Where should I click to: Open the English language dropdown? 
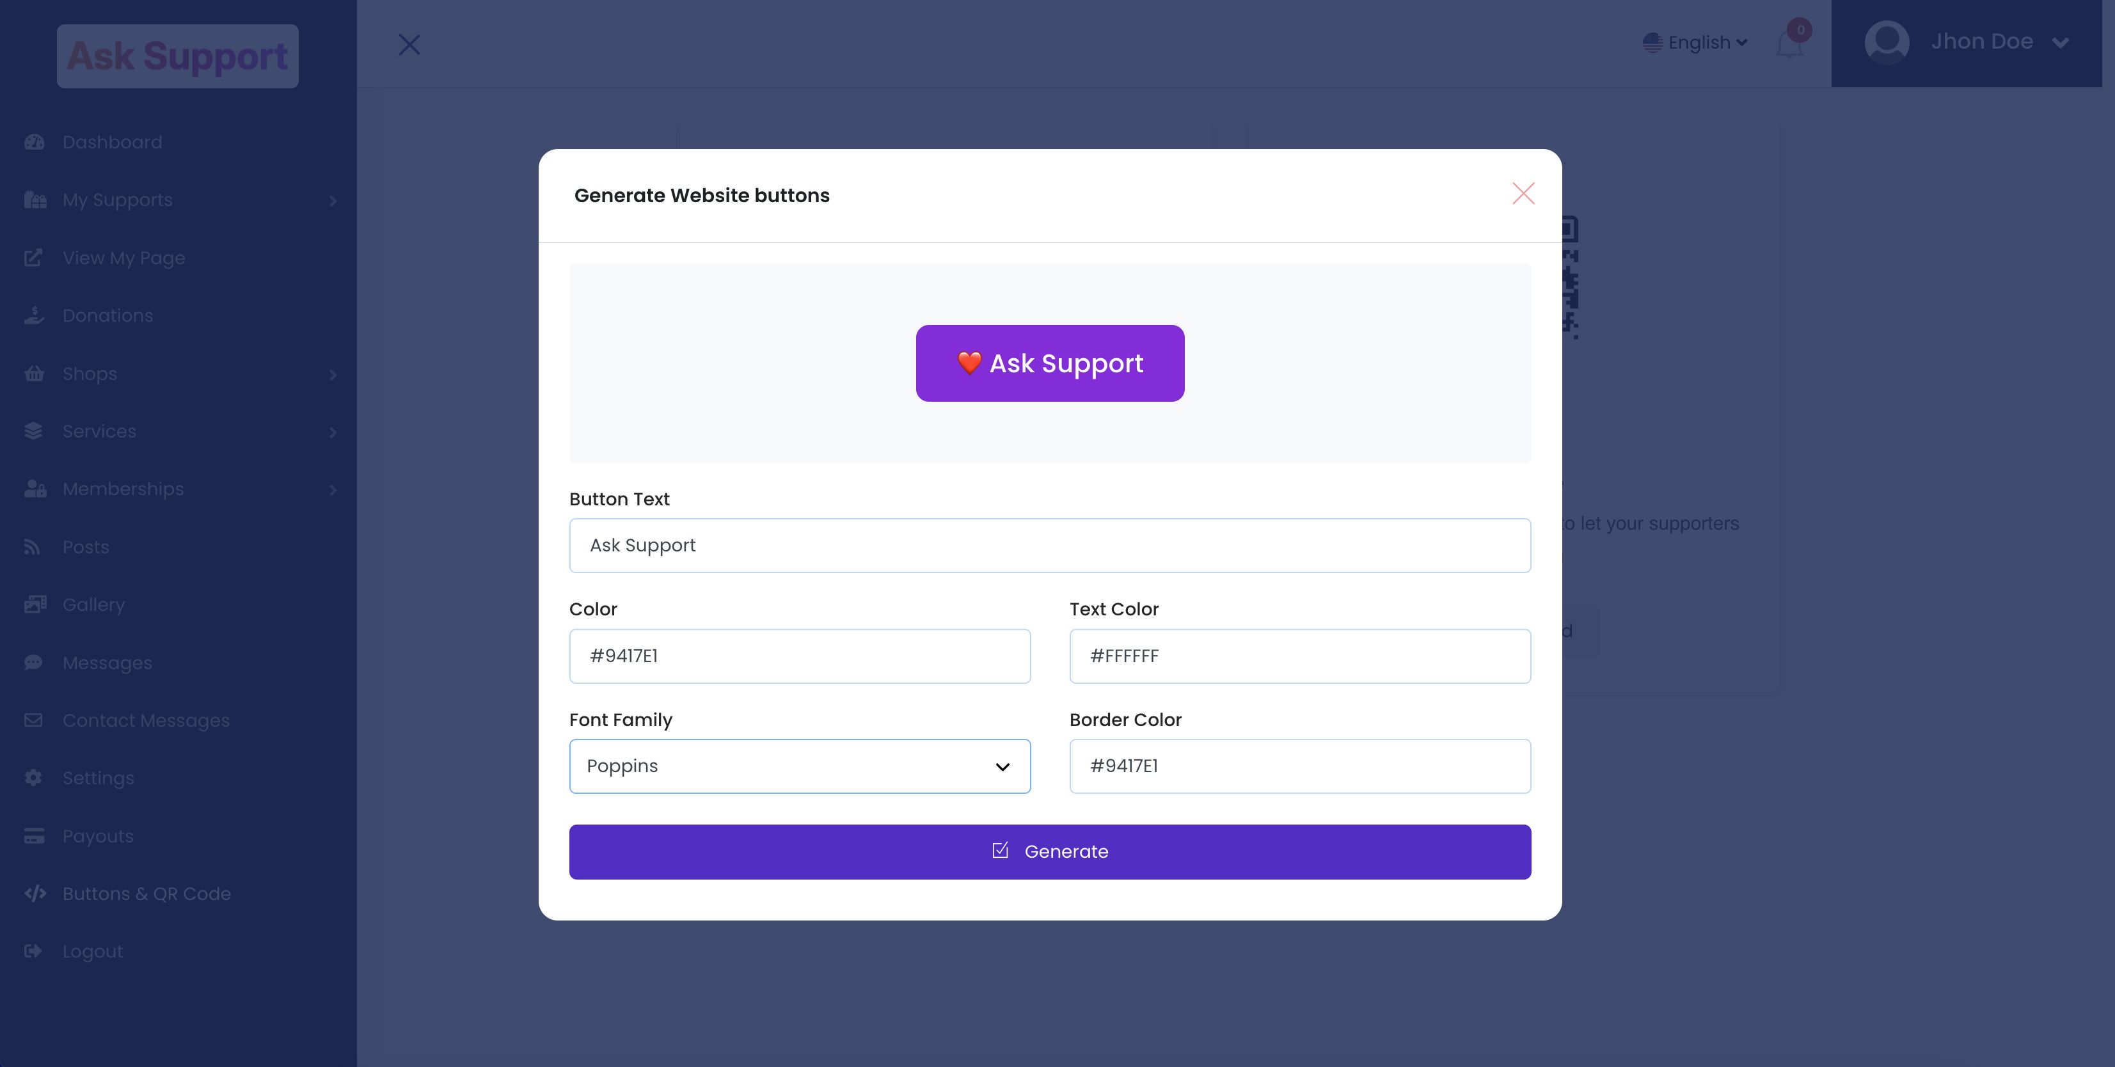1695,43
